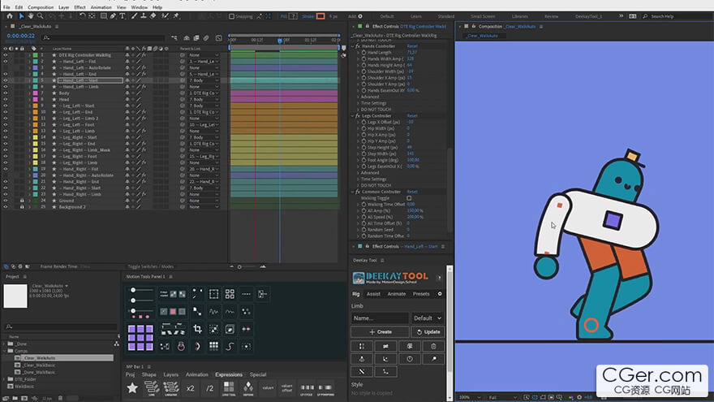
Task: Select the Rectangle shape tool
Action: click(103, 16)
